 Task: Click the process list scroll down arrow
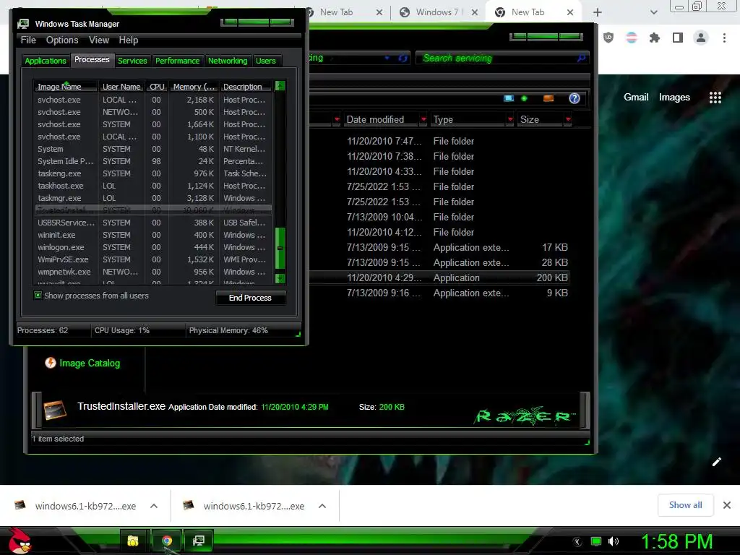tap(280, 278)
